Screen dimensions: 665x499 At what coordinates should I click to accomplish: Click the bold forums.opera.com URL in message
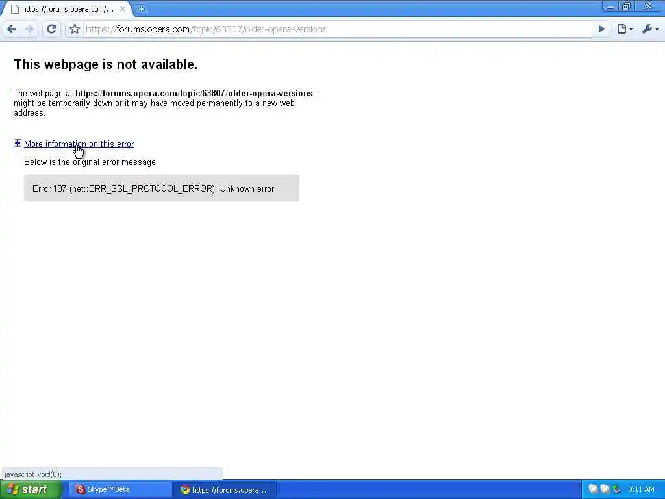(194, 94)
